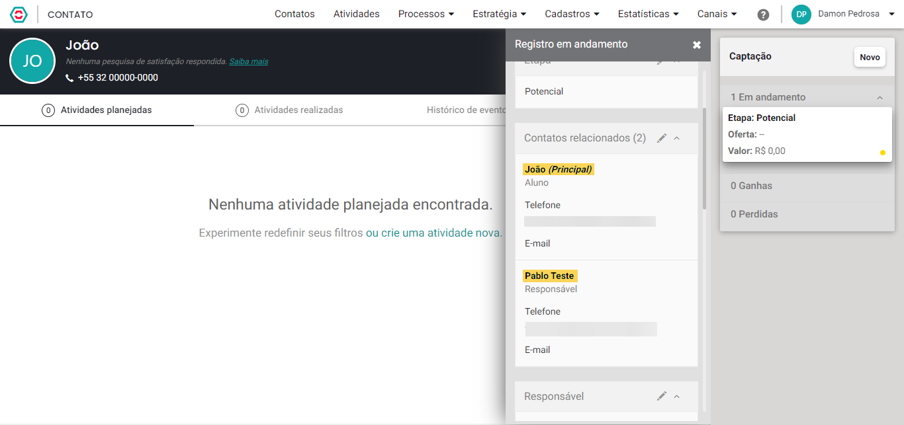Collapse the Contatos relacionados section
The height and width of the screenshot is (425, 904).
(x=676, y=138)
